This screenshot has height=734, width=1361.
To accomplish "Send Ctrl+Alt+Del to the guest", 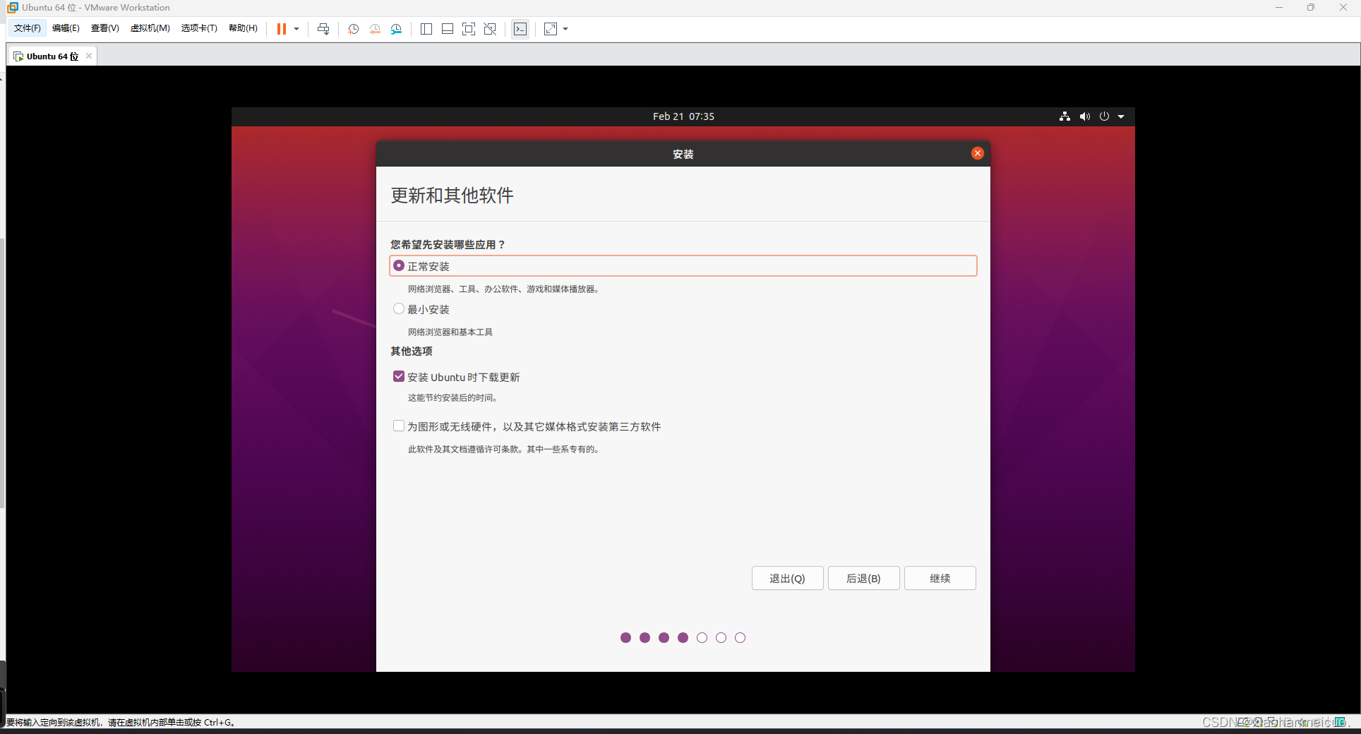I will click(323, 29).
